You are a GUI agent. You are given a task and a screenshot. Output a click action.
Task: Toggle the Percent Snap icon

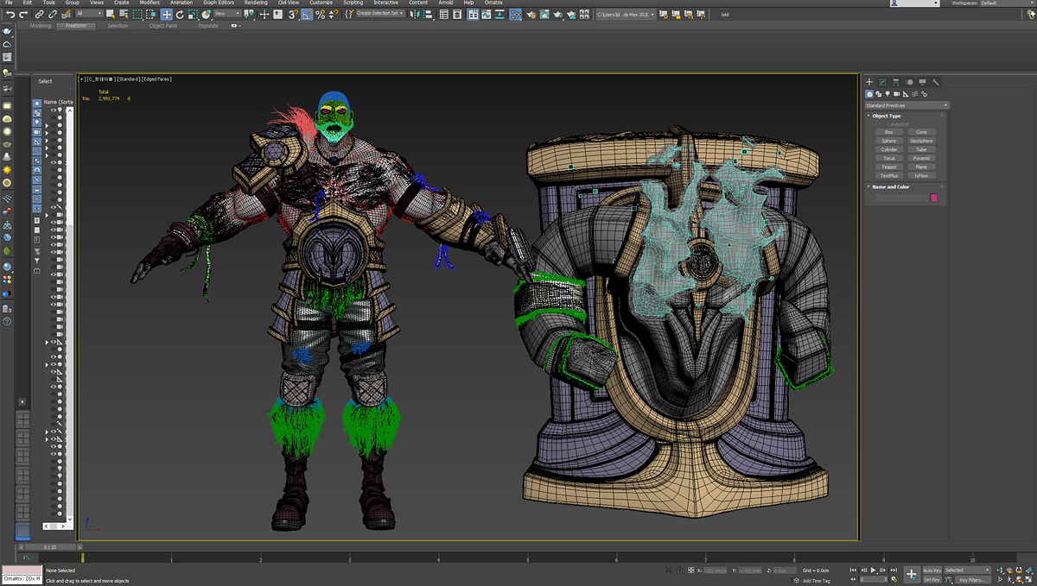tap(321, 14)
